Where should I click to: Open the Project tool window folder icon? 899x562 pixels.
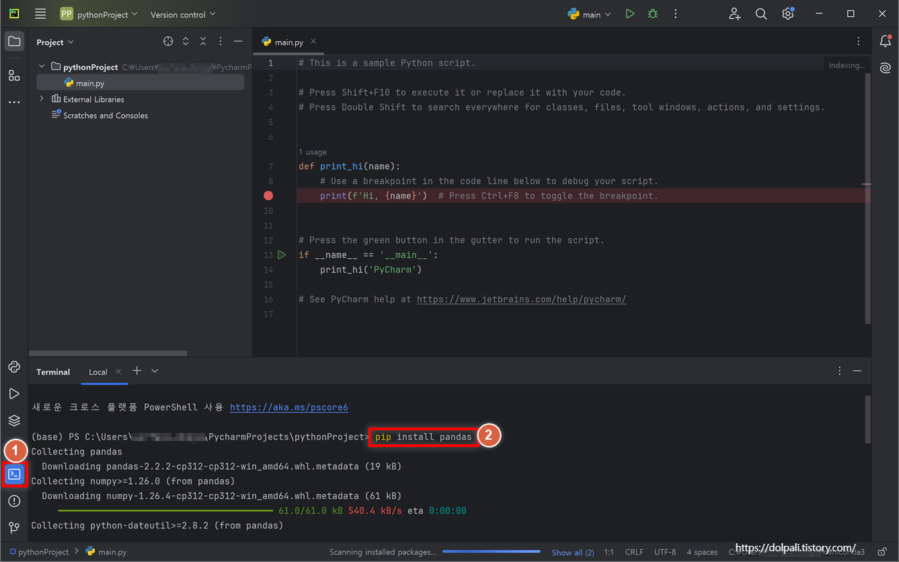click(x=14, y=42)
